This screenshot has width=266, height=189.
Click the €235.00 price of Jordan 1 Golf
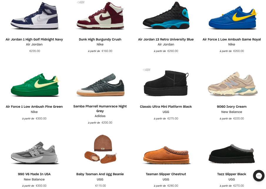[35, 51]
